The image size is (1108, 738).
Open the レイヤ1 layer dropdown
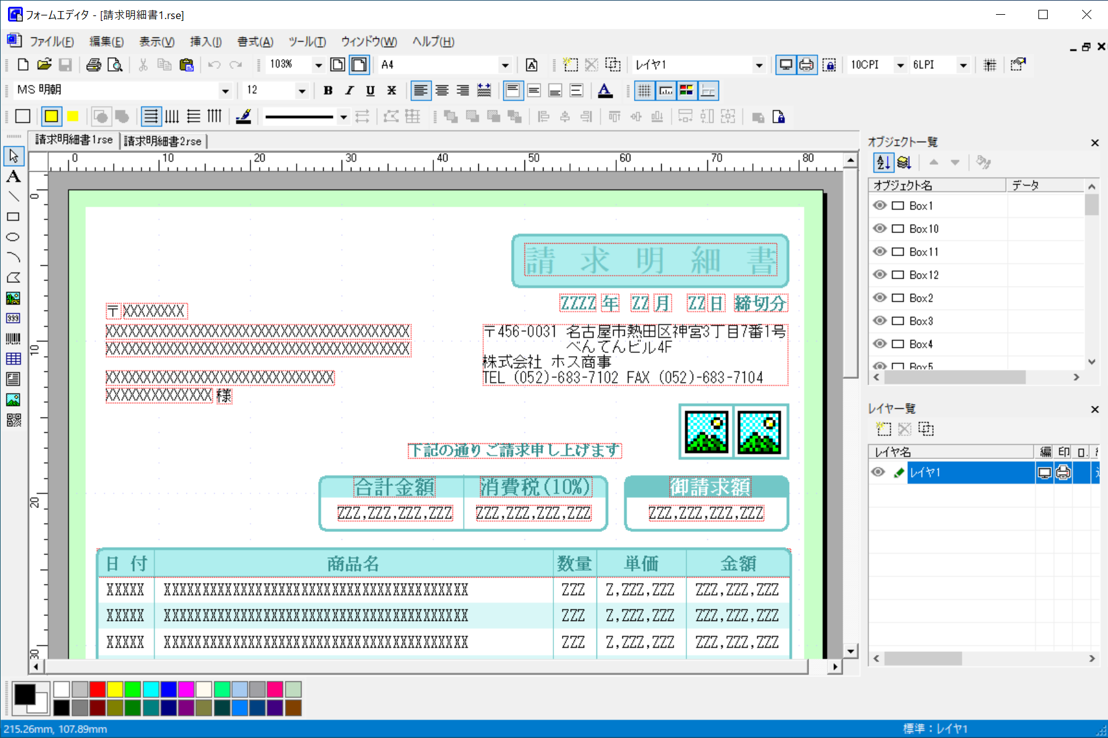(759, 65)
